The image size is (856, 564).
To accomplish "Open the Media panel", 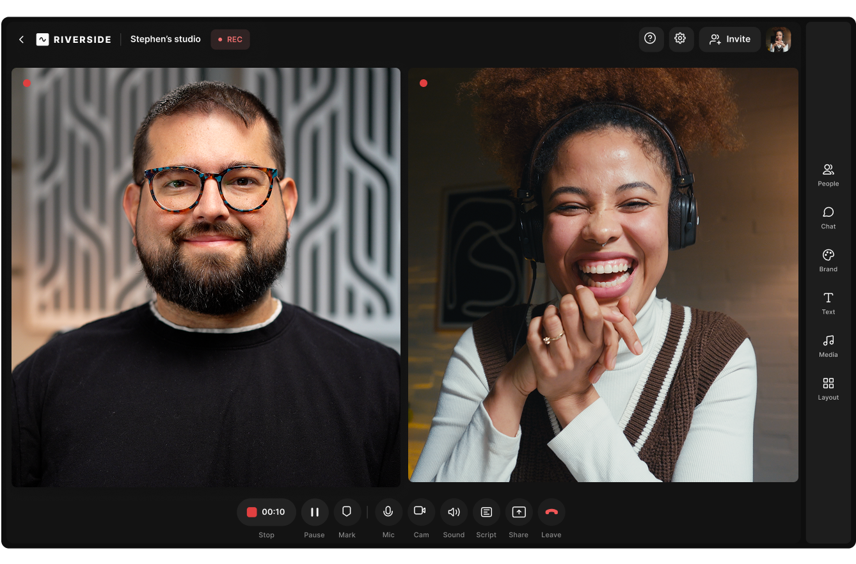I will coord(828,346).
